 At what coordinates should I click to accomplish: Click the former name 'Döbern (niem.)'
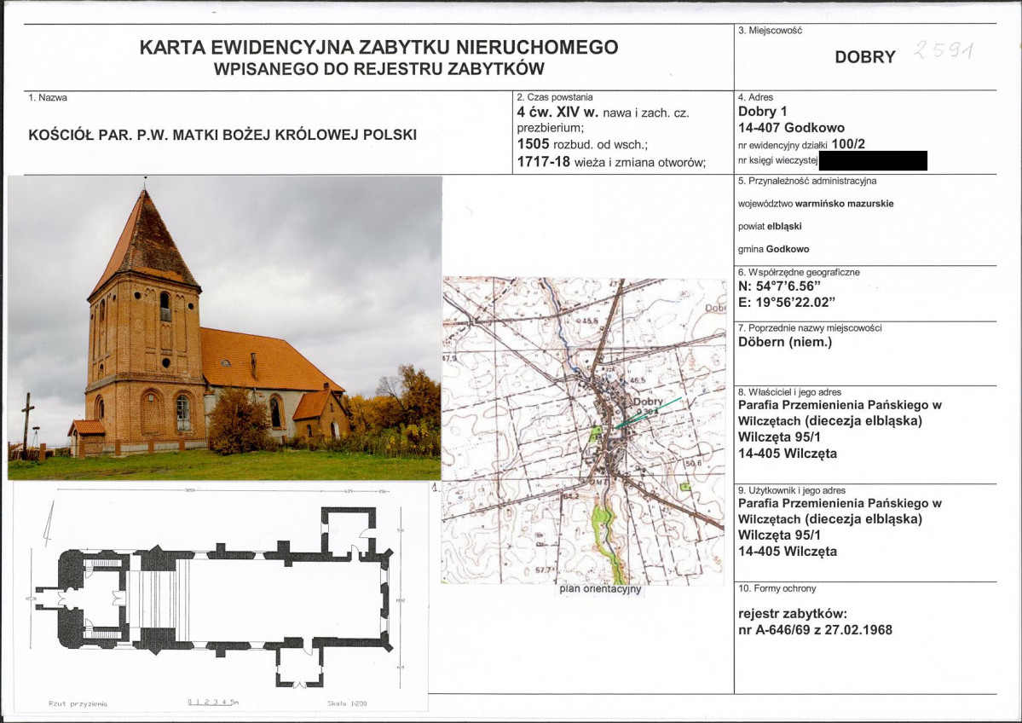point(785,342)
